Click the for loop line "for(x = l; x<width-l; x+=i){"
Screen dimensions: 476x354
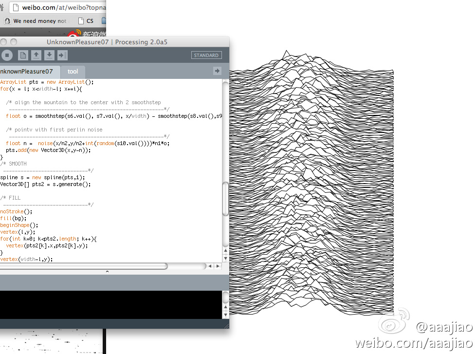[41, 89]
